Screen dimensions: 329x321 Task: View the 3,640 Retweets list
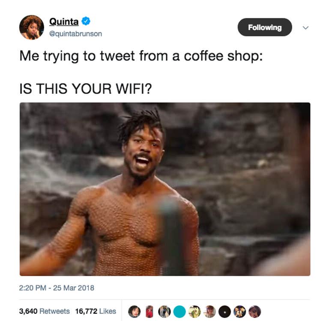pyautogui.click(x=44, y=311)
